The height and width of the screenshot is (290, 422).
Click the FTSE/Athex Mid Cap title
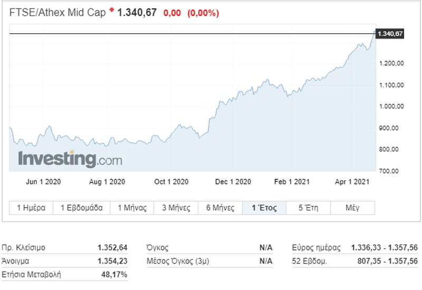[x=57, y=13]
